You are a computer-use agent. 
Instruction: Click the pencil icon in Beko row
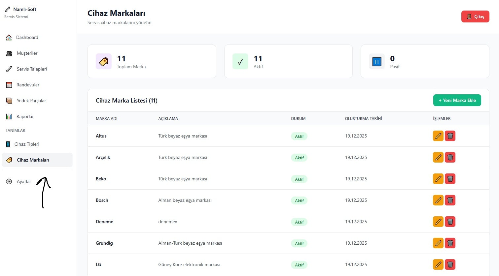(438, 179)
